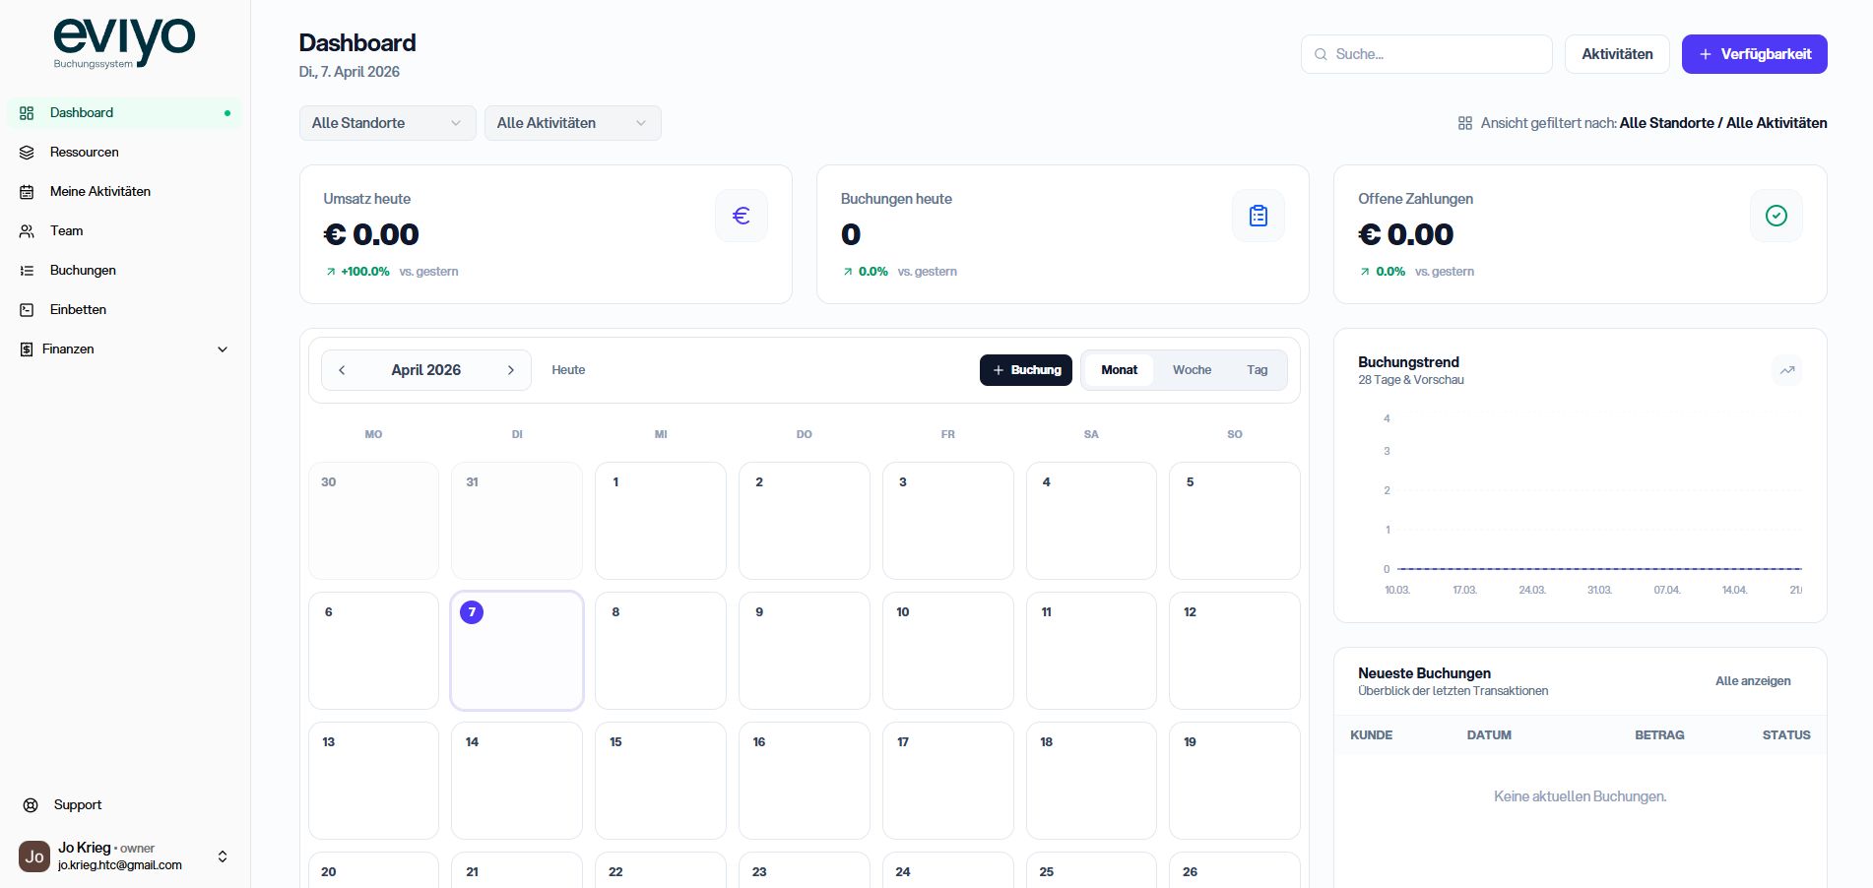Click the Verfügbarkeit button
This screenshot has width=1873, height=888.
1754,54
